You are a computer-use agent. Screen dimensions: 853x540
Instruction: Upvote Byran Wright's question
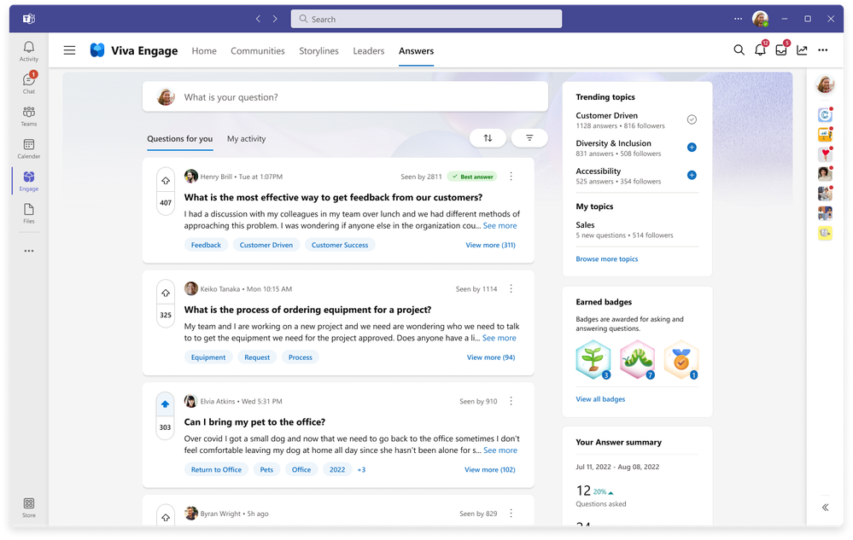[166, 518]
